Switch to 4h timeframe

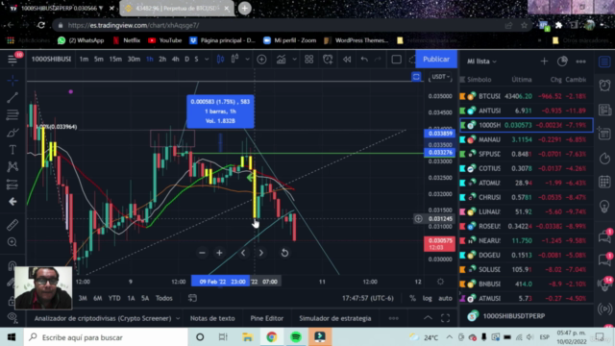pos(175,60)
